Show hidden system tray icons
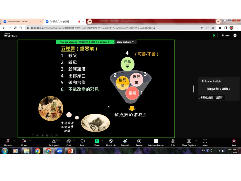Screen dimensions: 241x181 [x=215, y=151]
